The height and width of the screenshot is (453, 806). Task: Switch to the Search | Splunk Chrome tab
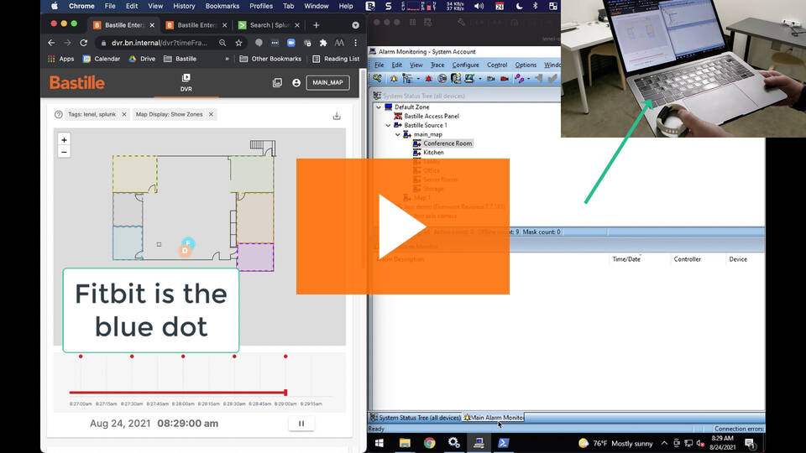[270, 24]
